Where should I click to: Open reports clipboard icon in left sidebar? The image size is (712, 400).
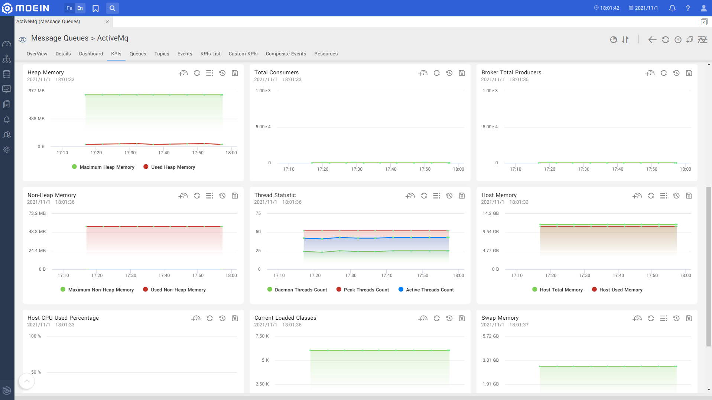tap(7, 104)
